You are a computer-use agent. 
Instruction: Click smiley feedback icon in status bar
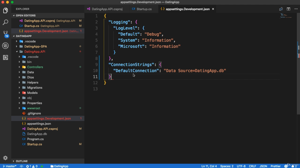click(x=286, y=166)
